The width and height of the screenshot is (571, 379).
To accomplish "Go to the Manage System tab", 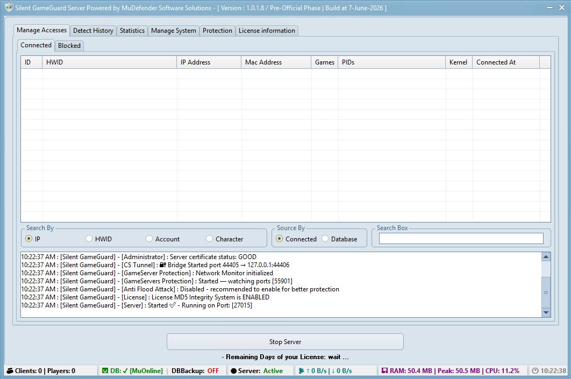I will (173, 31).
